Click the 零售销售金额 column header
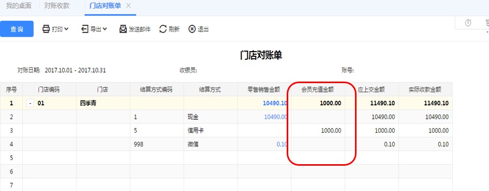 [264, 90]
